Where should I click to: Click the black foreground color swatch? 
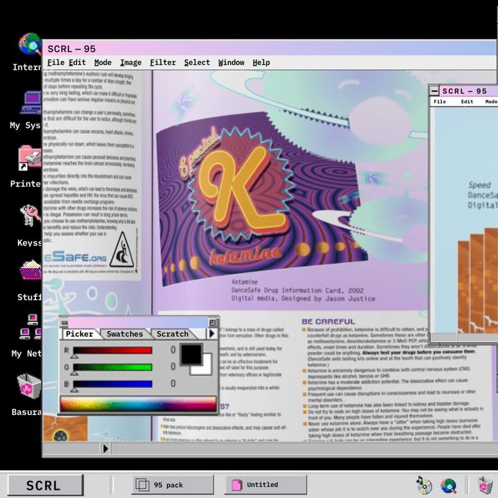[x=191, y=354]
